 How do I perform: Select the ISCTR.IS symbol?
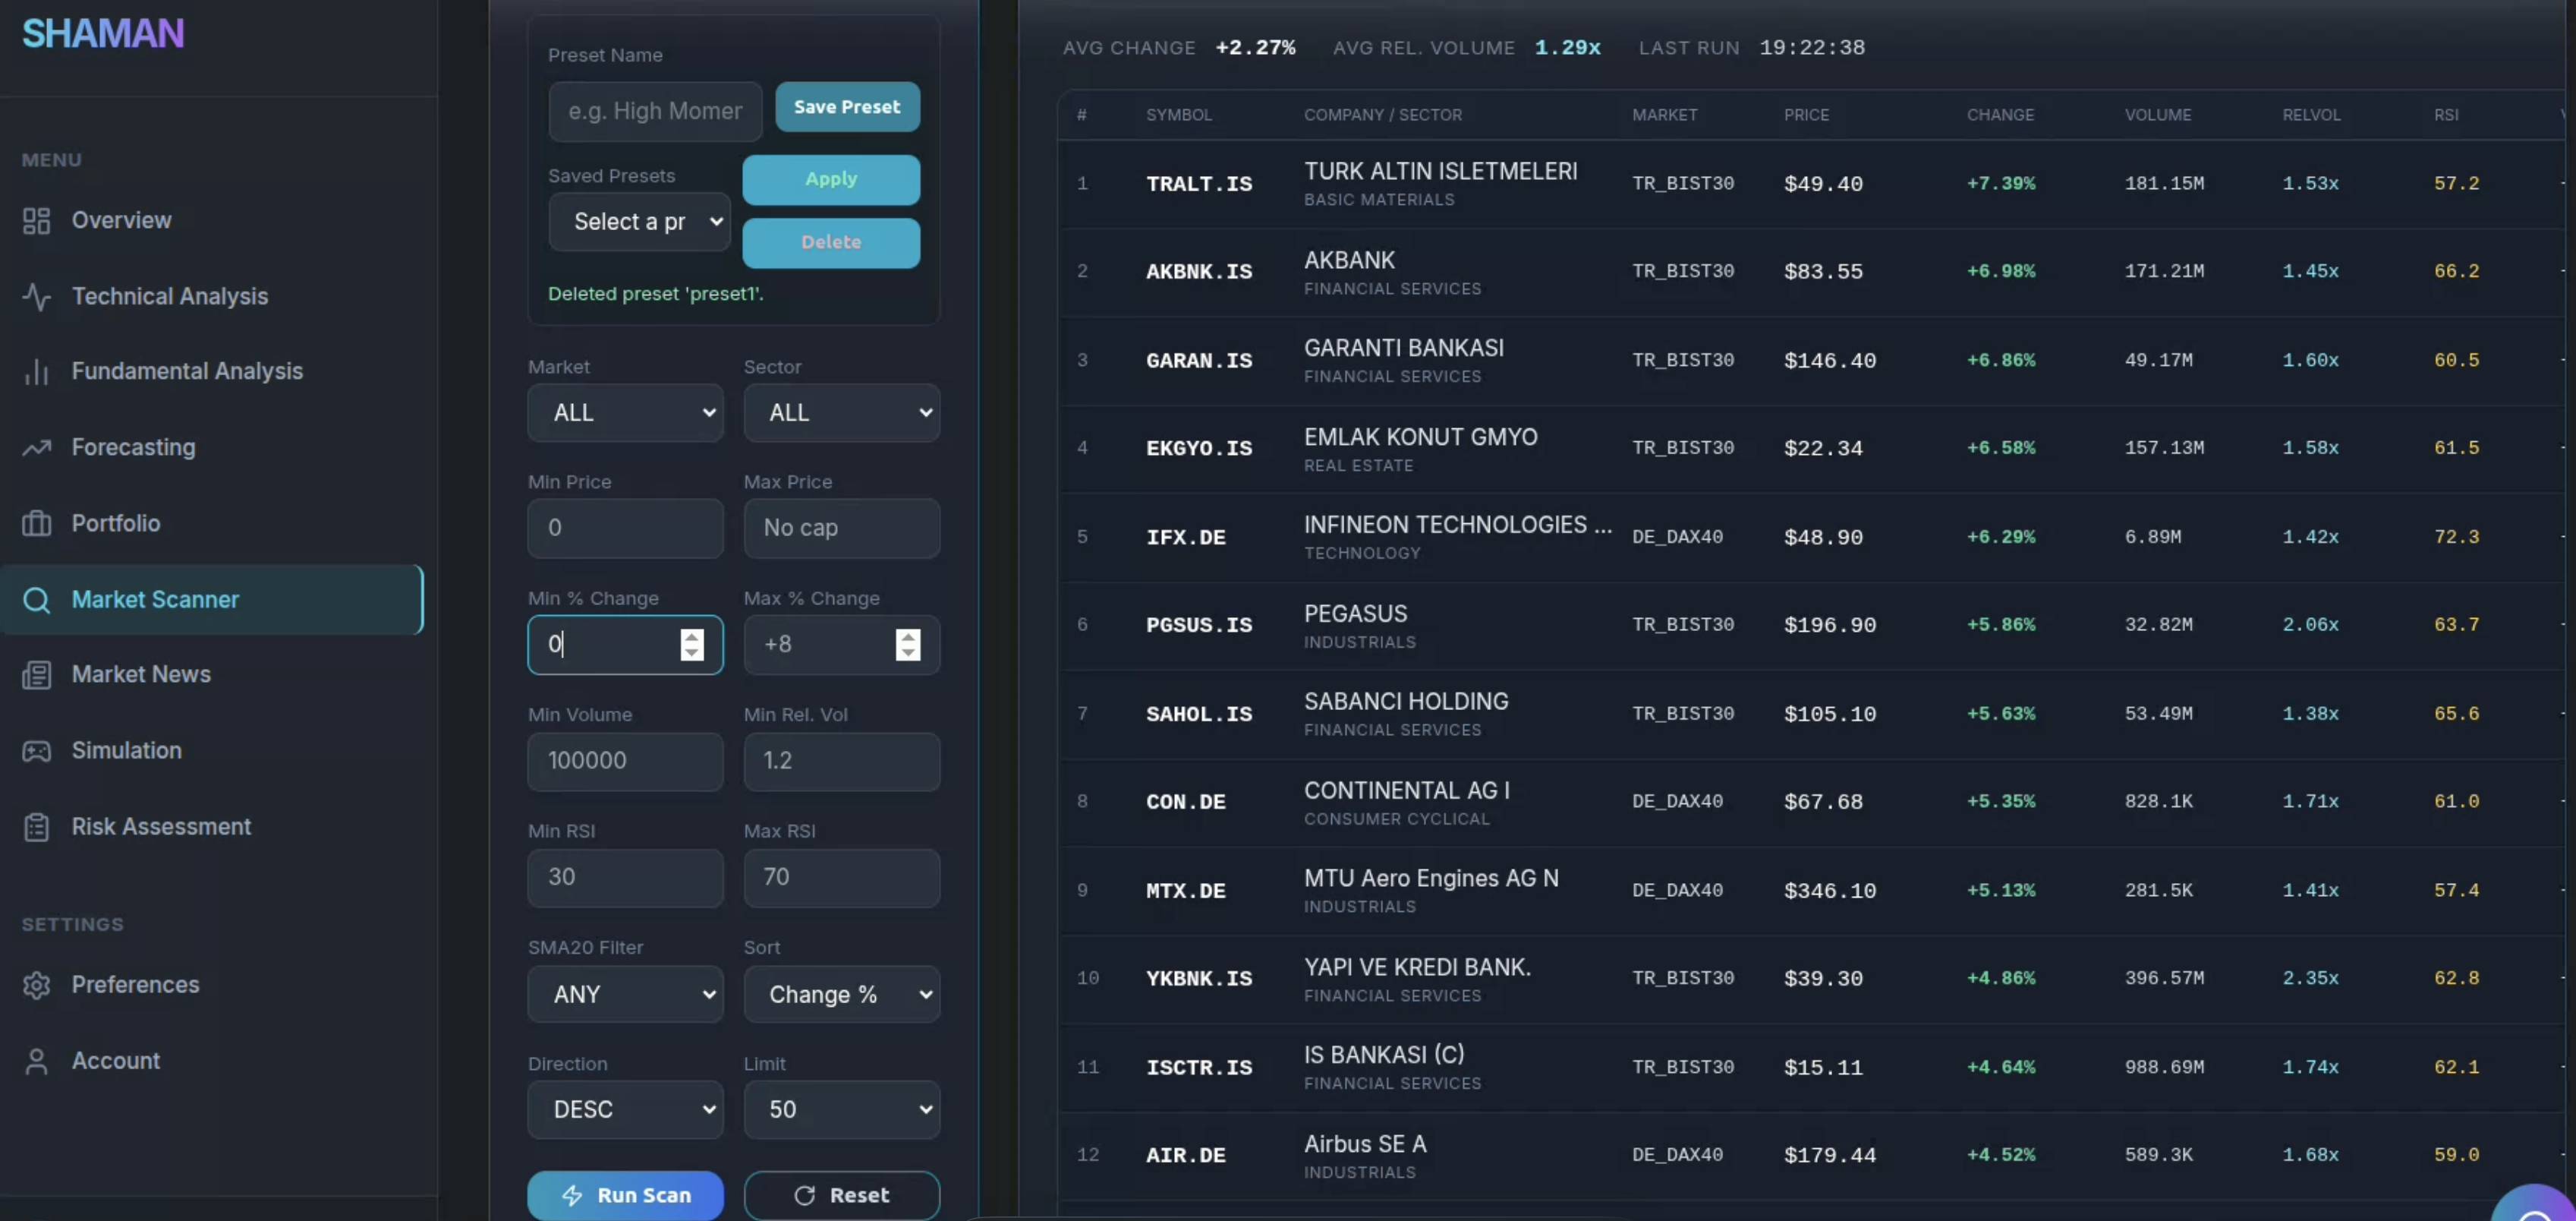point(1199,1068)
